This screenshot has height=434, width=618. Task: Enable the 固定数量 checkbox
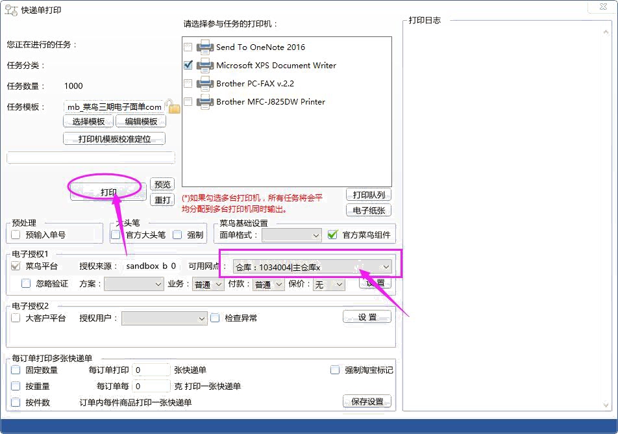pyautogui.click(x=16, y=370)
